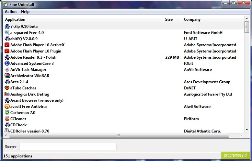Click the Adobe Flash Player 10 ActiveX icon
Screen dimensions: 252x161
tap(7, 45)
